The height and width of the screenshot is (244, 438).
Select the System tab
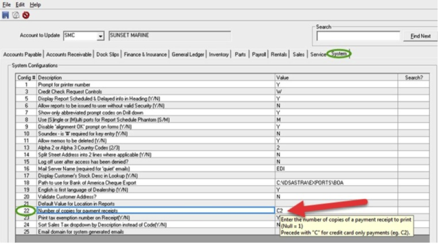(339, 54)
